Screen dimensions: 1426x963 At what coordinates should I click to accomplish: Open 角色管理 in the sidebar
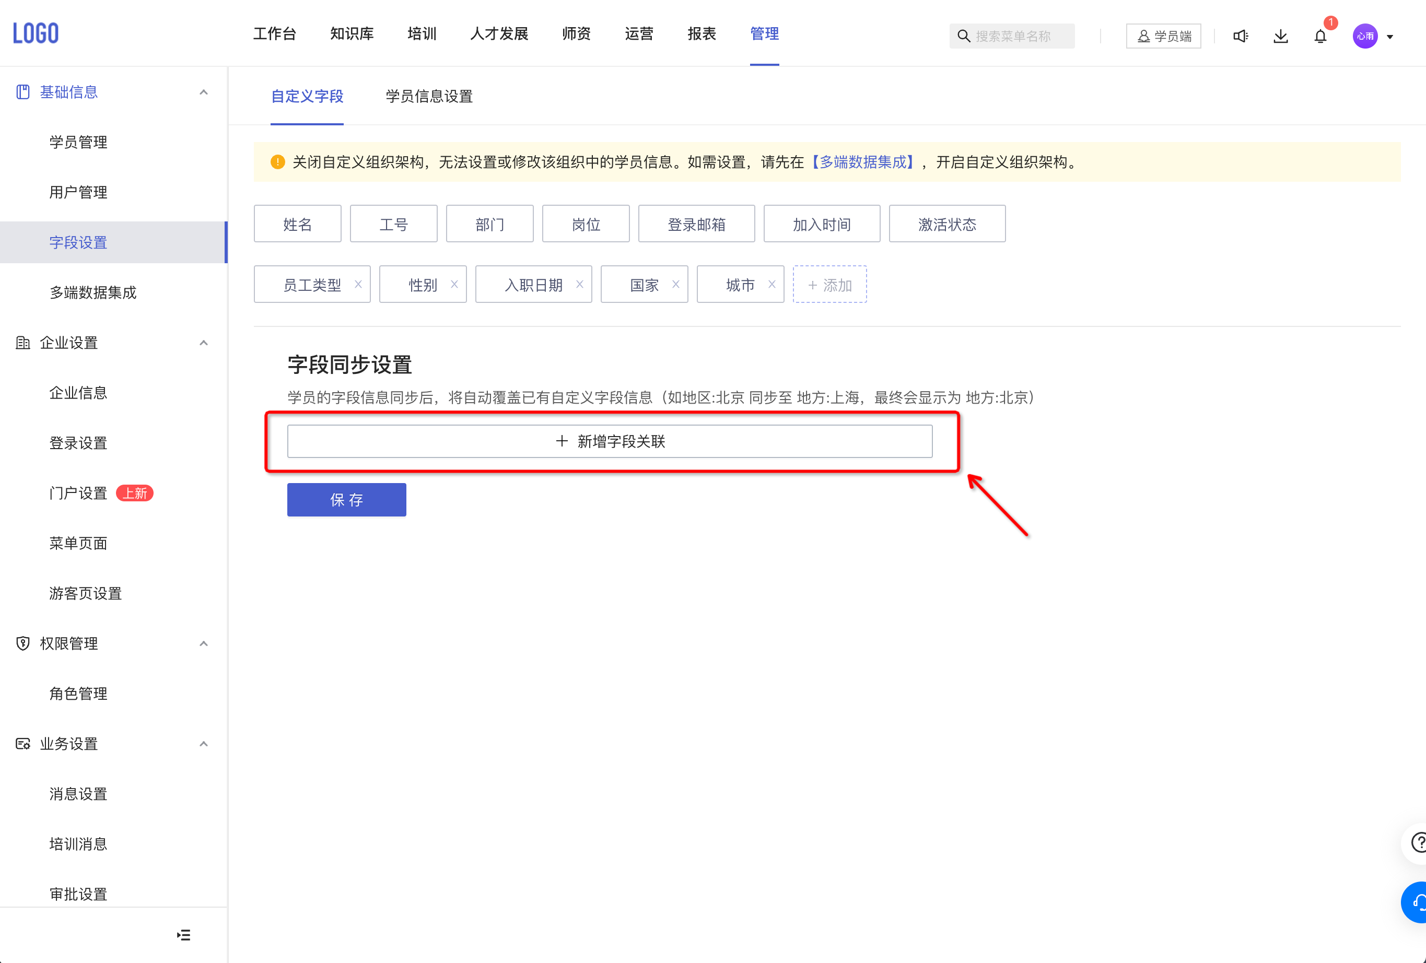78,694
